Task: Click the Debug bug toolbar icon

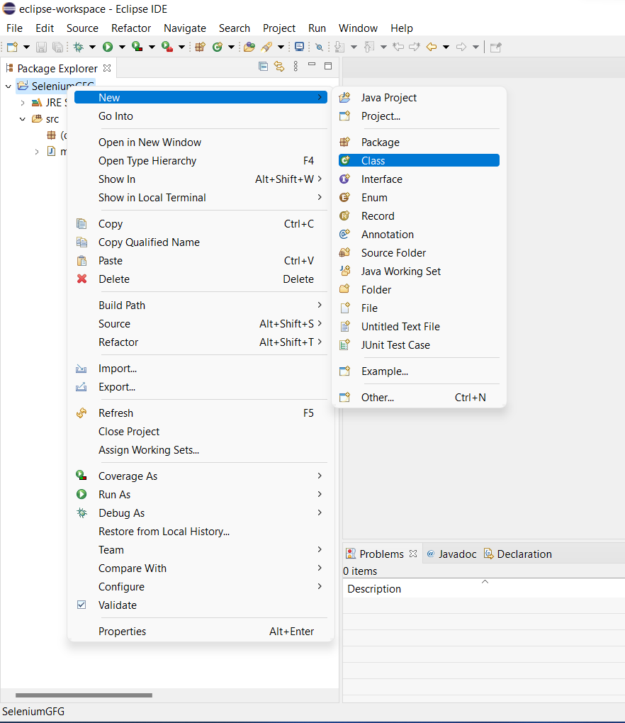Action: (x=79, y=47)
